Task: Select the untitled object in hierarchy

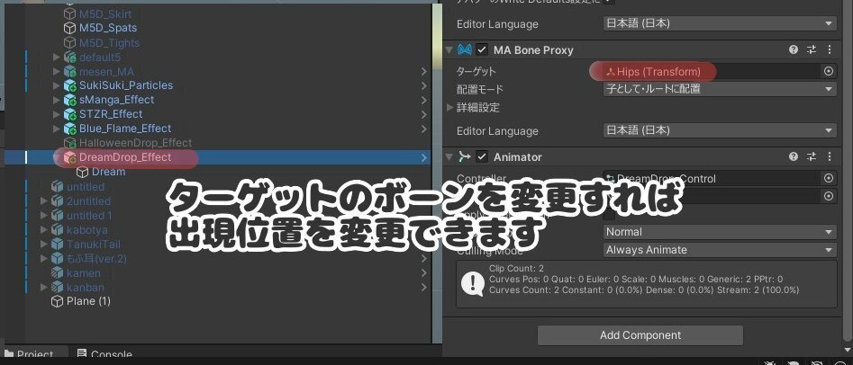Action: (x=86, y=186)
